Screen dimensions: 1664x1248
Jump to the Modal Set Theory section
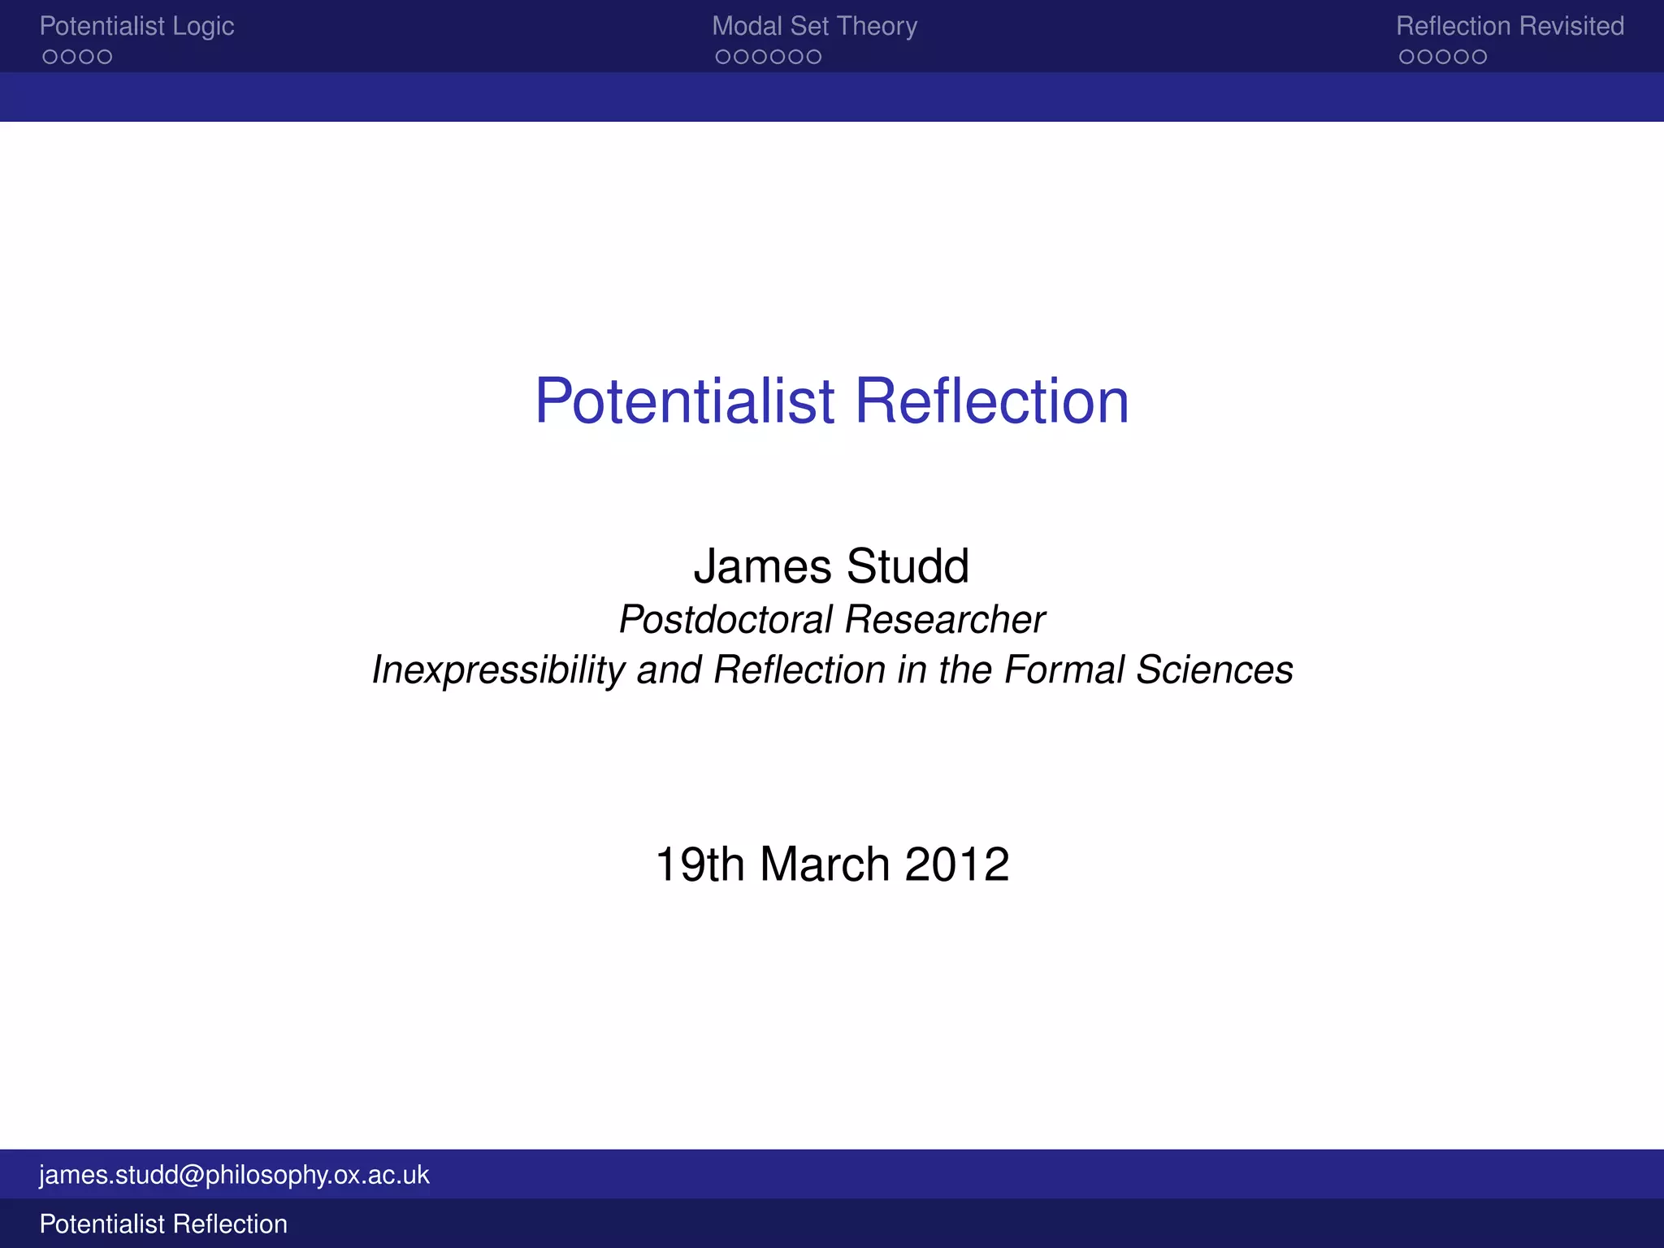coord(814,26)
